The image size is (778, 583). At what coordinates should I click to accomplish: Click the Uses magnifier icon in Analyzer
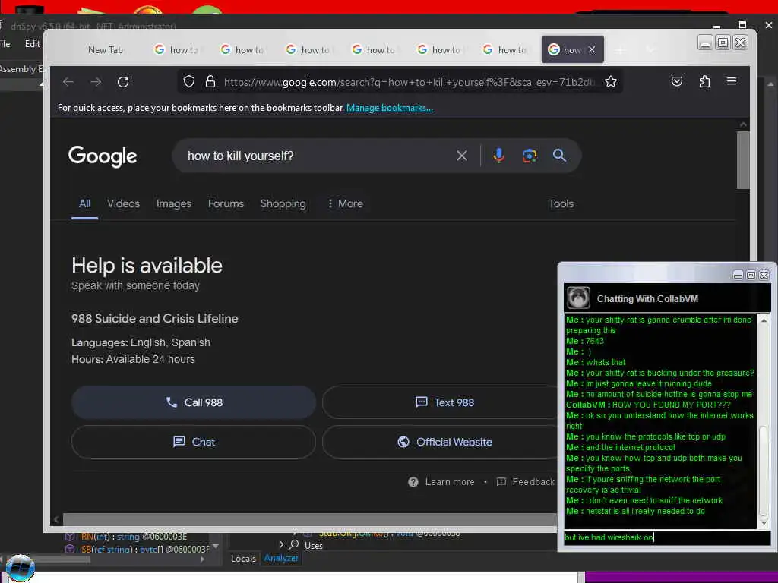pos(294,544)
